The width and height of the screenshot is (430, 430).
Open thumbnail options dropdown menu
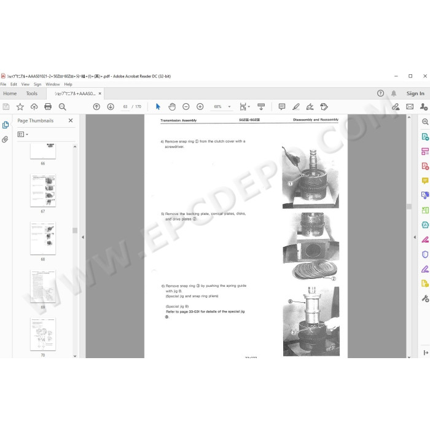[23, 135]
